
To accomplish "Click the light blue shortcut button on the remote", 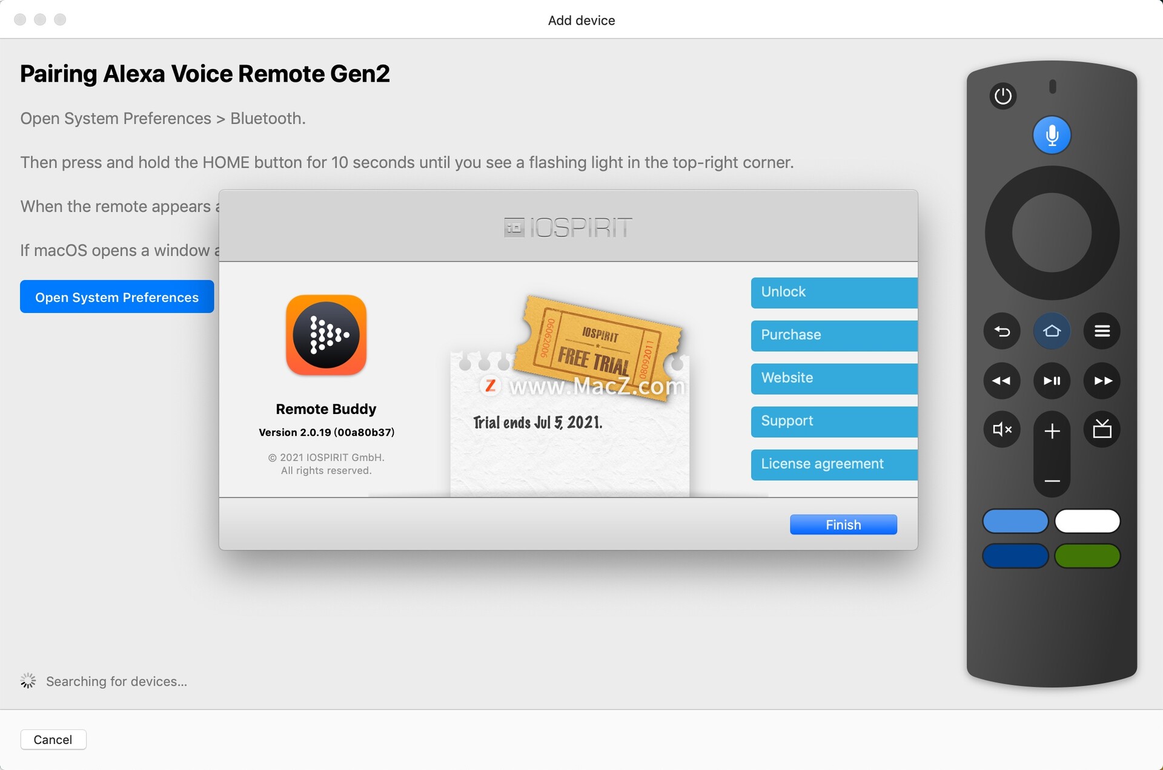I will (x=1015, y=521).
